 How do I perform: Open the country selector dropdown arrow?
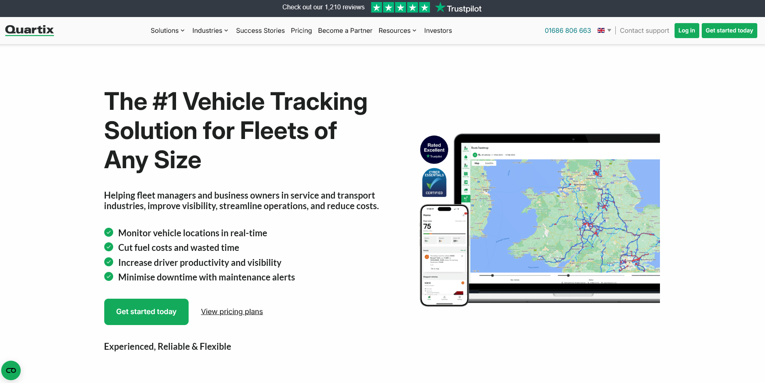pos(609,30)
